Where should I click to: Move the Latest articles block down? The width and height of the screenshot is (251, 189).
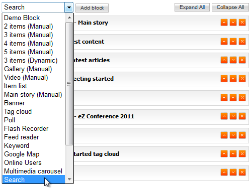coord(233,60)
